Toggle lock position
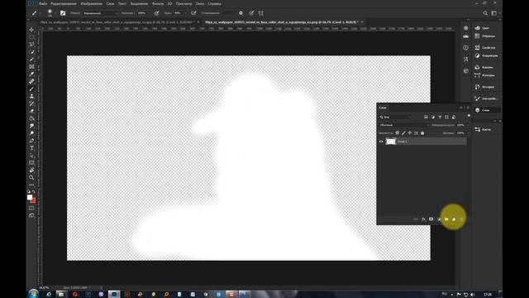Screen dimensions: 529x298 click(410, 133)
